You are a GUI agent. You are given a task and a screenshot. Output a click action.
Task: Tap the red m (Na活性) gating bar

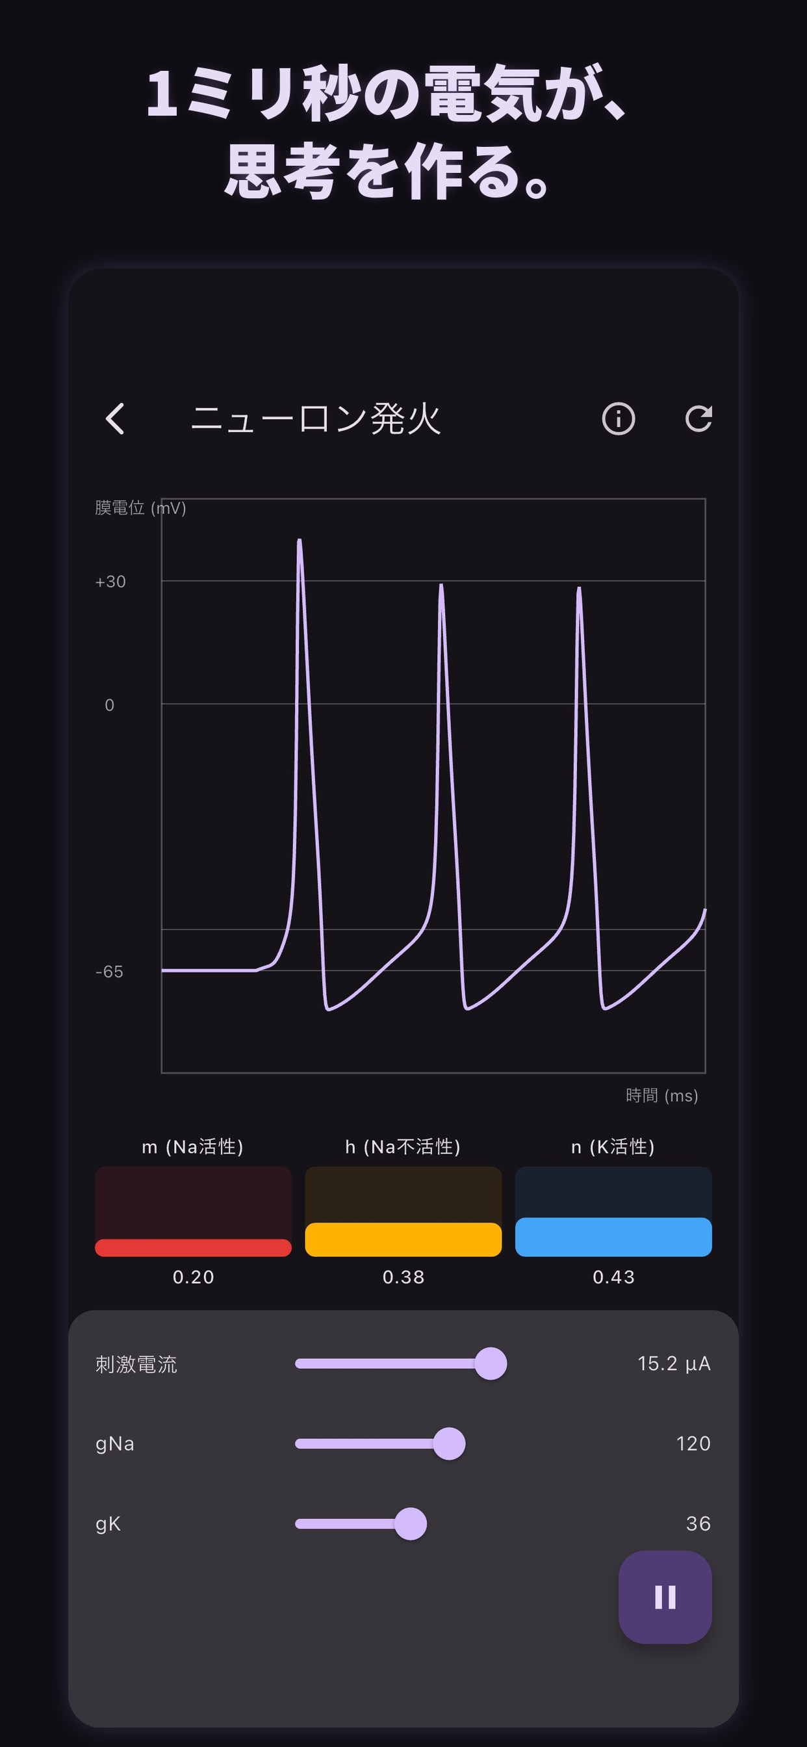click(x=193, y=1247)
